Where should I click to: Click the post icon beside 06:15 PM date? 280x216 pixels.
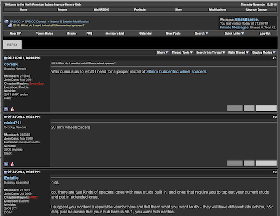point(6,172)
